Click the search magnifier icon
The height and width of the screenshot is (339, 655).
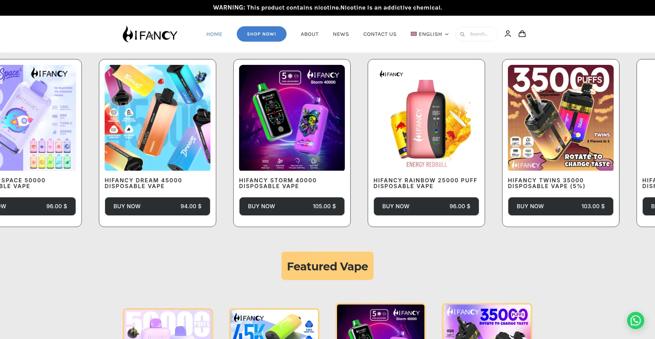(x=462, y=34)
